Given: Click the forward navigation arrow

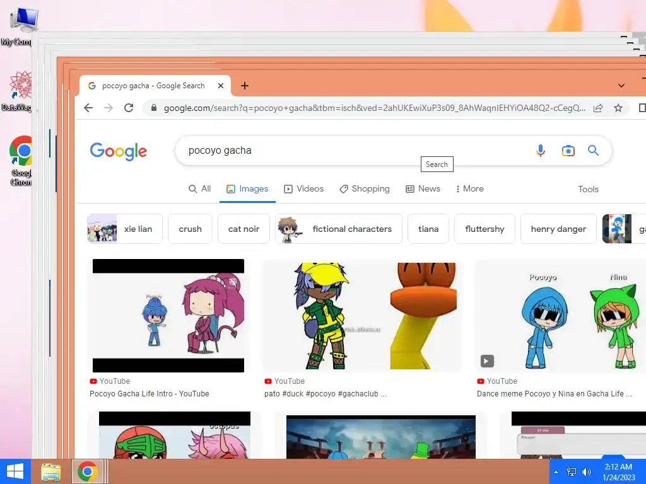Looking at the screenshot, I should (109, 108).
